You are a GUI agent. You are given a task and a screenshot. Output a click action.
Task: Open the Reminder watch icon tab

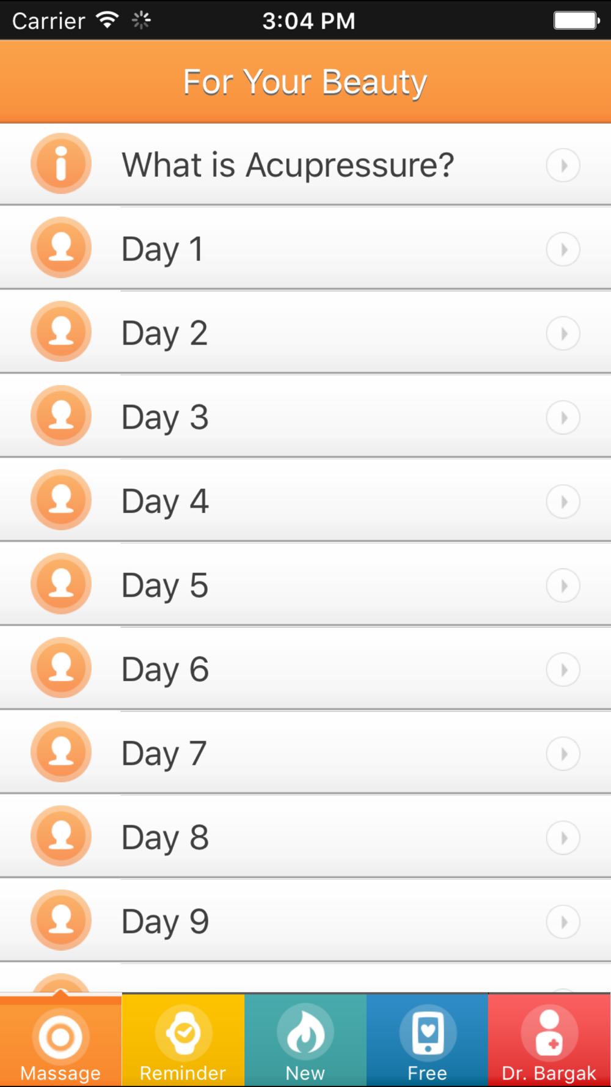(183, 1041)
